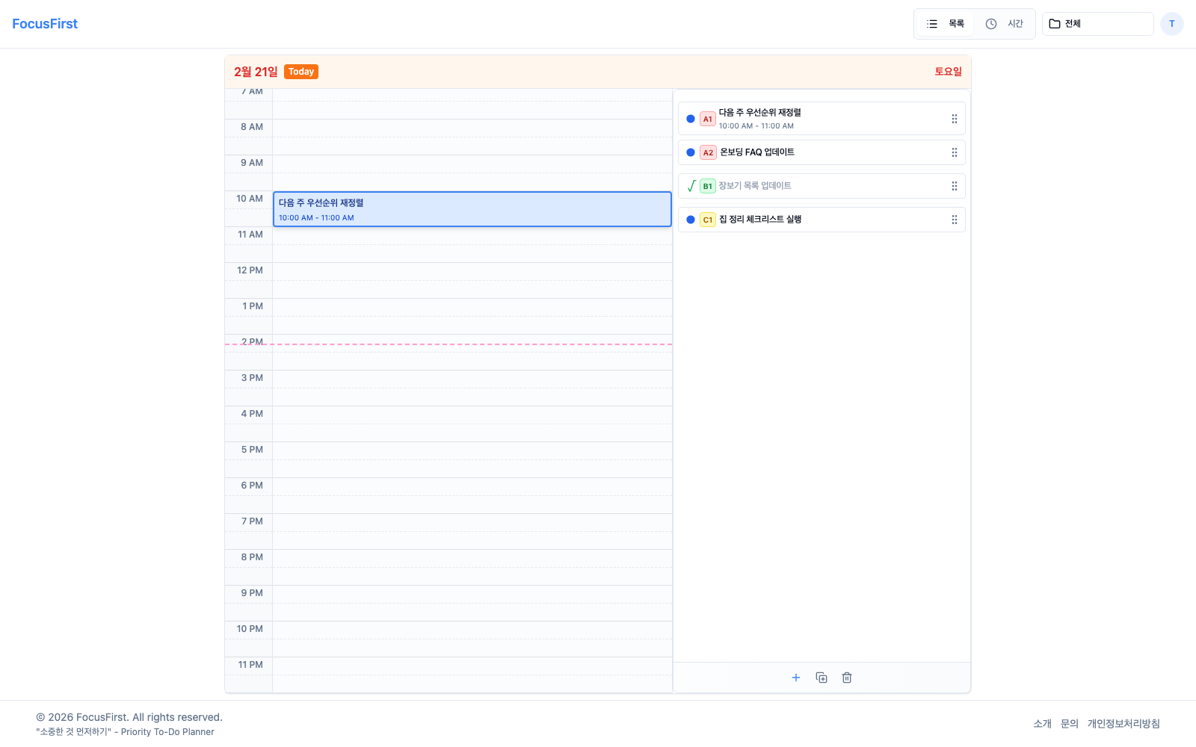
Task: Mark 다음 주 우선순위 재정렬 task as done
Action: (691, 119)
